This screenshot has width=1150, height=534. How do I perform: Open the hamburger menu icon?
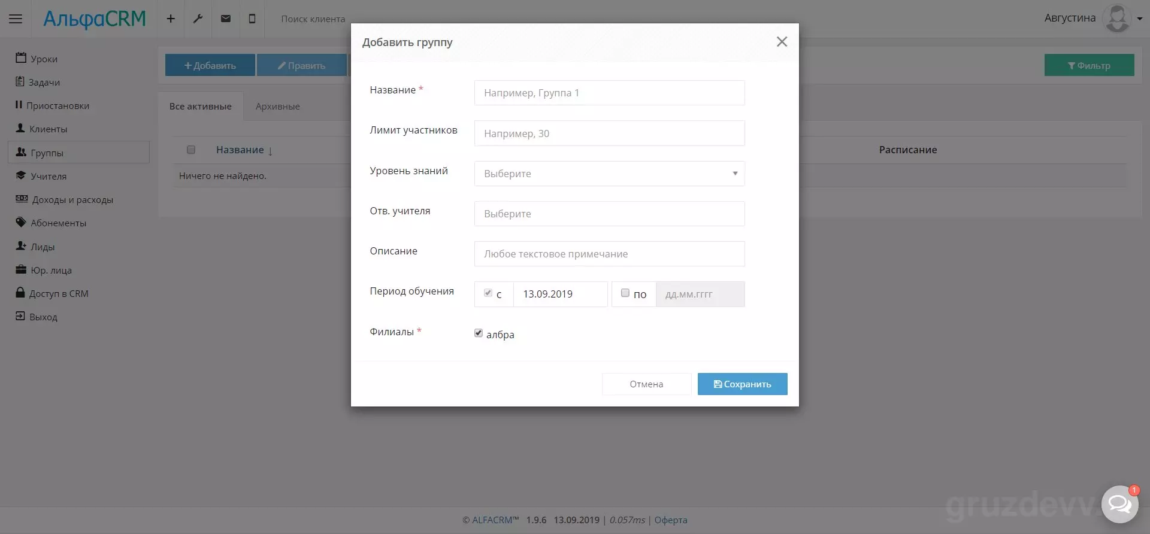pyautogui.click(x=16, y=19)
